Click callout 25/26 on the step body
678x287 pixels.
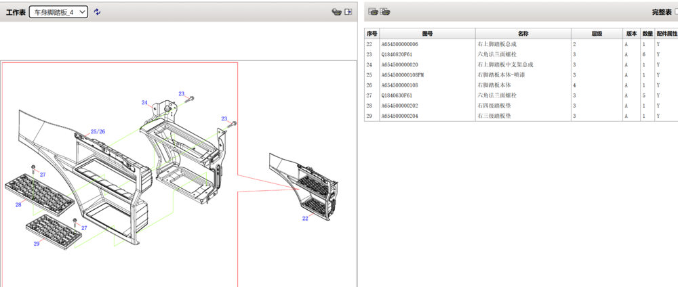point(98,131)
